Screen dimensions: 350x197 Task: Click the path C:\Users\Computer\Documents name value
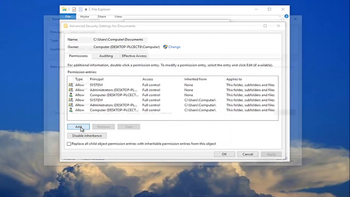[118, 39]
